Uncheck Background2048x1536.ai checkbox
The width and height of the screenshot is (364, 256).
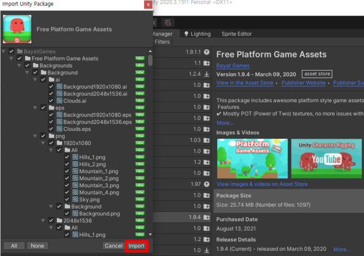(x=51, y=93)
